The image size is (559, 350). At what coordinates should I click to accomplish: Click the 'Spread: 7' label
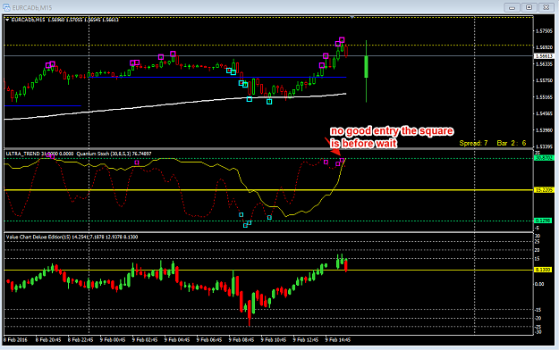[x=473, y=143]
